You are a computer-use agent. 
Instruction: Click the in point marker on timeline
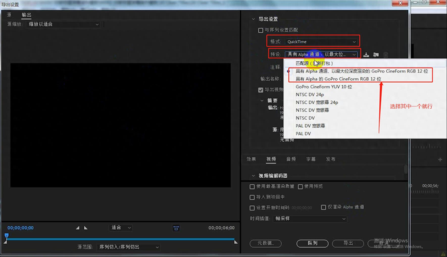[x=5, y=242]
